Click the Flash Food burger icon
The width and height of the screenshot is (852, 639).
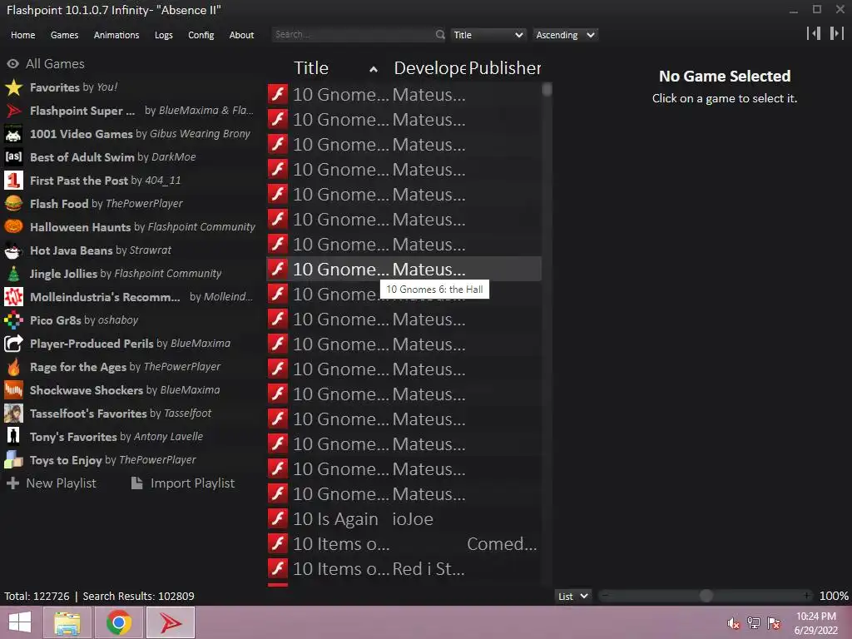(13, 203)
